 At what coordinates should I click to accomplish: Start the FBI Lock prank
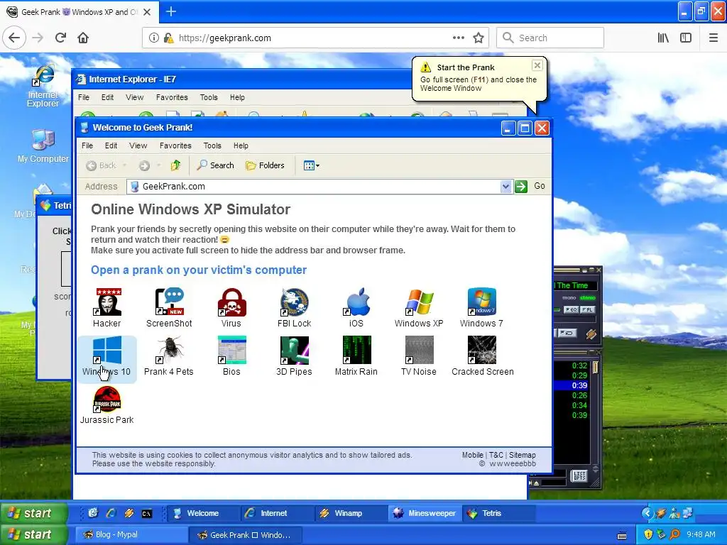click(x=294, y=308)
